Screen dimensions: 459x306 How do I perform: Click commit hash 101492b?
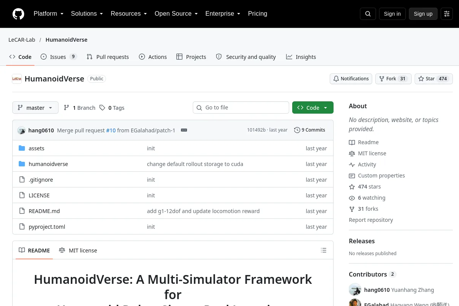coord(256,130)
